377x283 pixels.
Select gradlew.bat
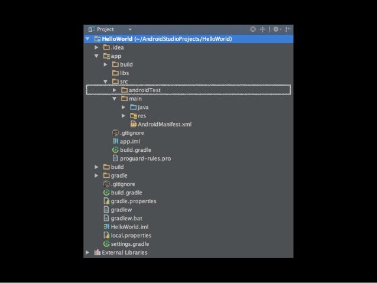point(126,219)
